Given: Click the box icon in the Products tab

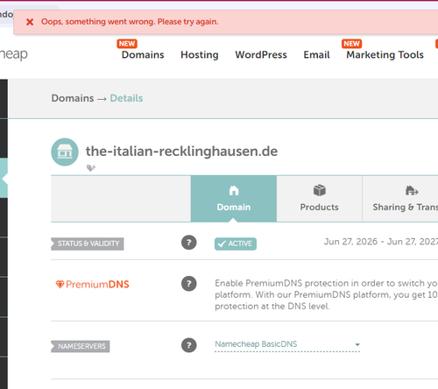Looking at the screenshot, I should click(320, 190).
